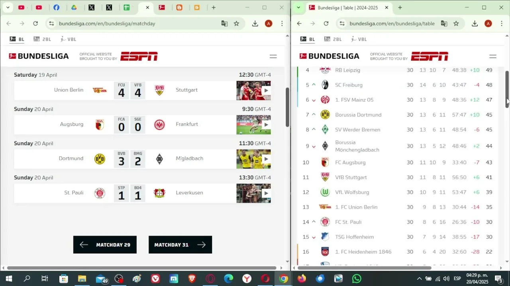Click left window horizontal scrollbar
The image size is (510, 286).
(141, 268)
